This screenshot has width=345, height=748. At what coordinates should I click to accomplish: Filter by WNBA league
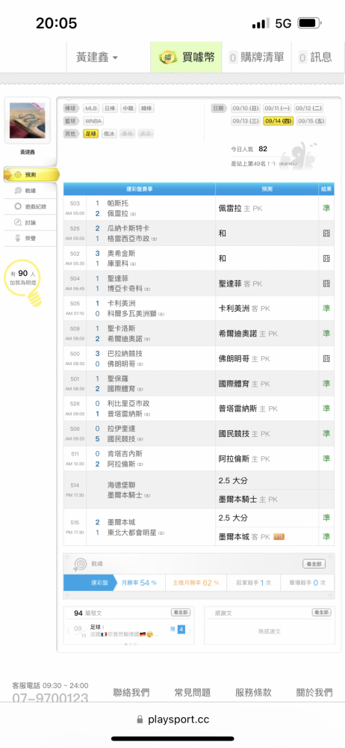coord(93,121)
